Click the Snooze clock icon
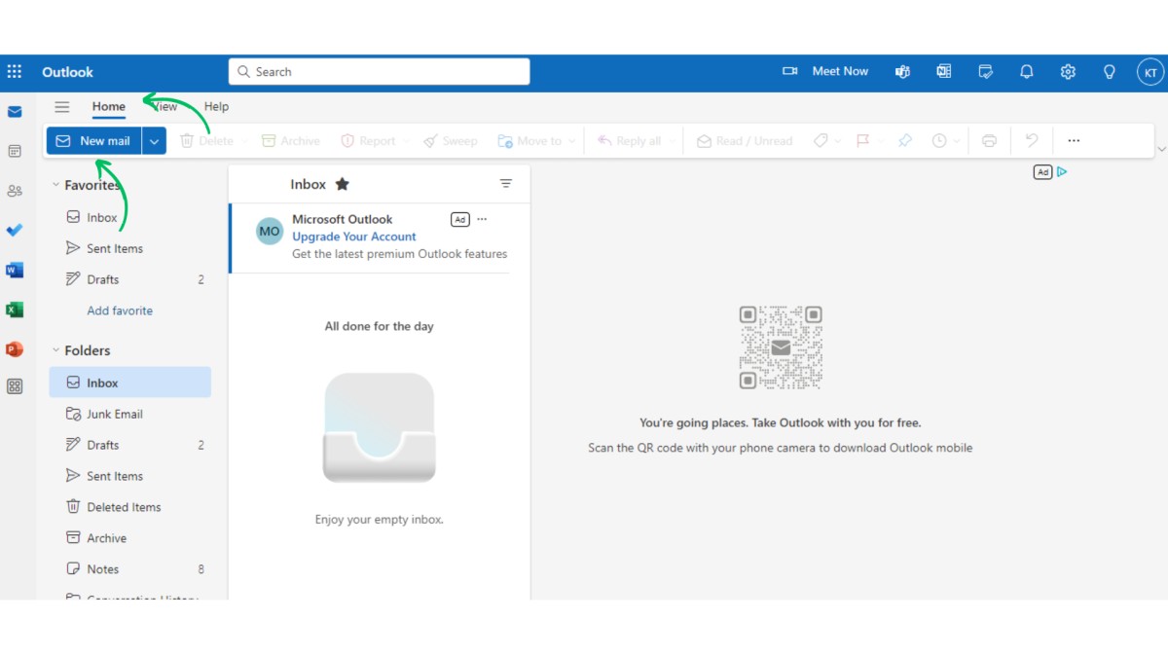The image size is (1168, 657). [x=938, y=141]
